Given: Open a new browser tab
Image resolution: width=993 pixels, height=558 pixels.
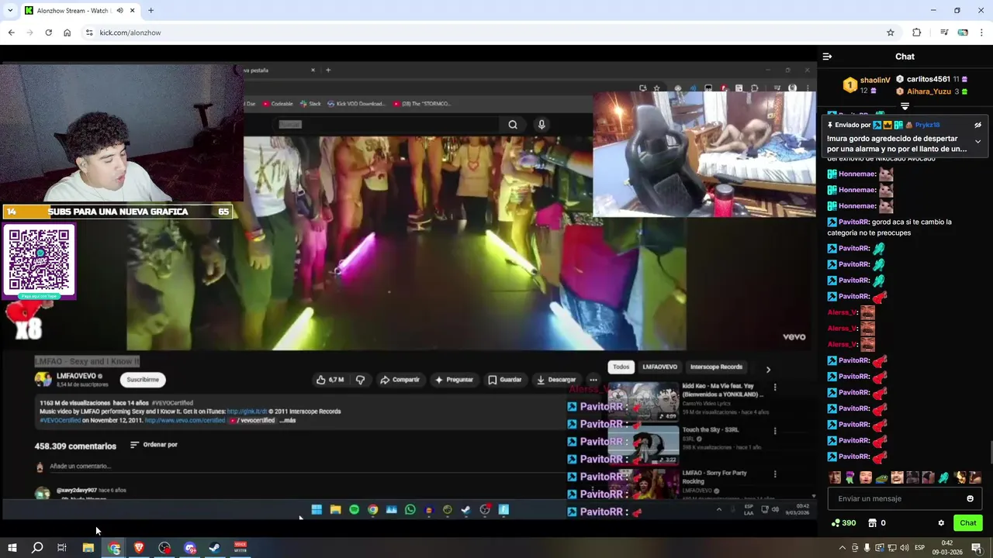Looking at the screenshot, I should click(x=151, y=10).
